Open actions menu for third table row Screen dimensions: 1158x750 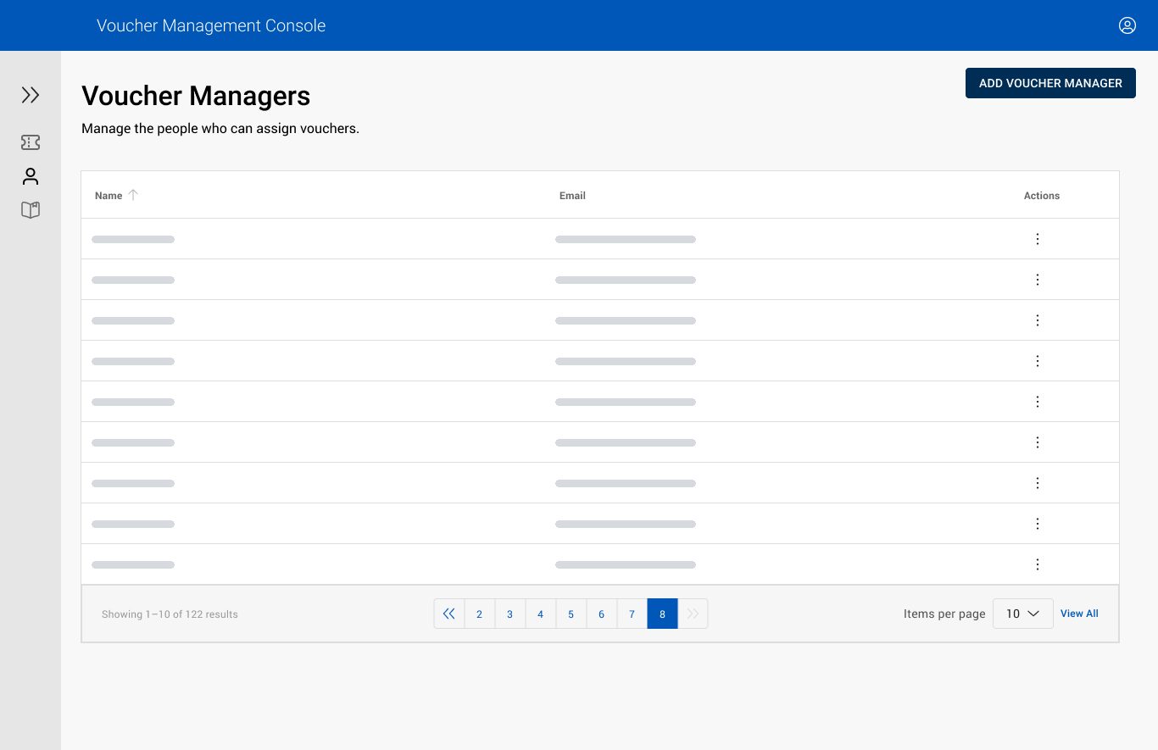coord(1038,320)
